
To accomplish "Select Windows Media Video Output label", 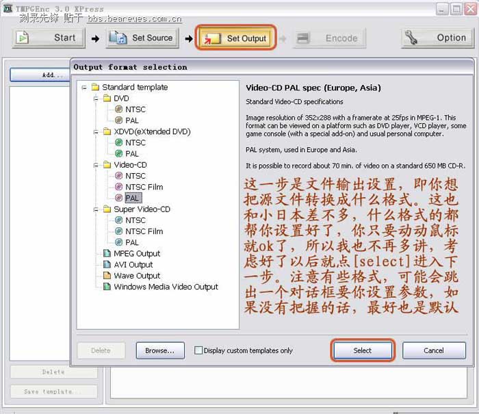I will (166, 287).
